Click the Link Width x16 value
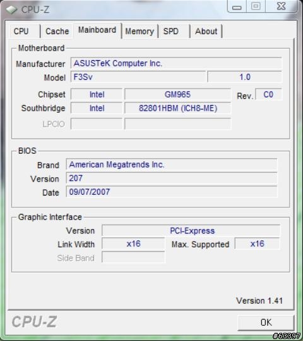The image size is (303, 341). click(x=133, y=244)
